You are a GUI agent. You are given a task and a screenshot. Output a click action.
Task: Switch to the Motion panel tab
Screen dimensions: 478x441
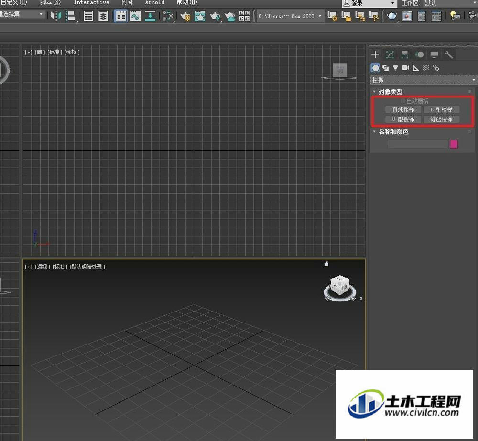(420, 54)
